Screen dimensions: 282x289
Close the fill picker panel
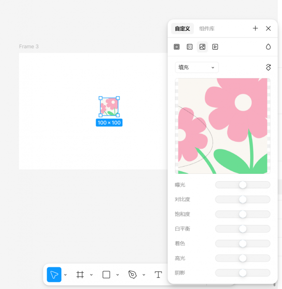click(268, 28)
